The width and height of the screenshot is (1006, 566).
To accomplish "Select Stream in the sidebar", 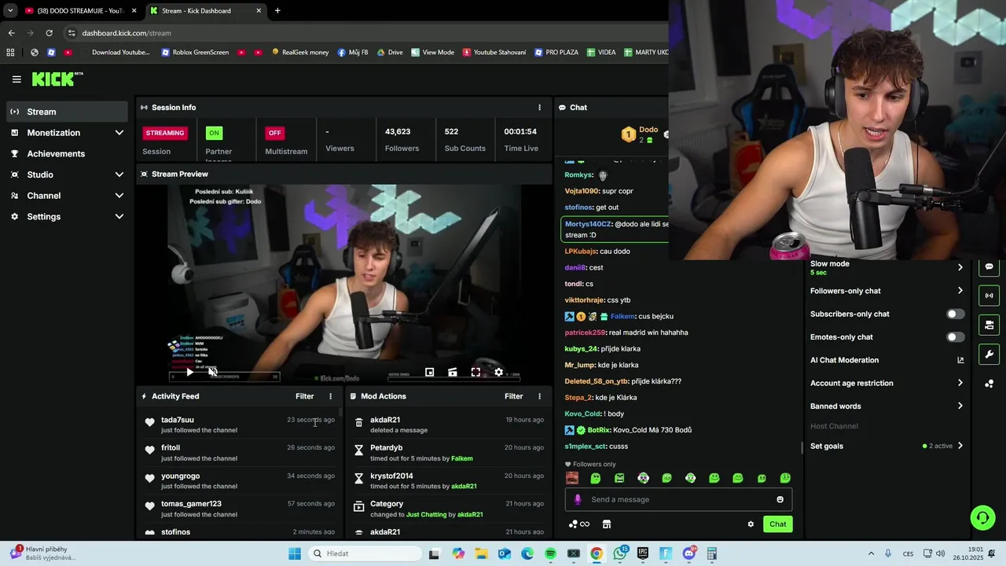I will click(x=66, y=112).
